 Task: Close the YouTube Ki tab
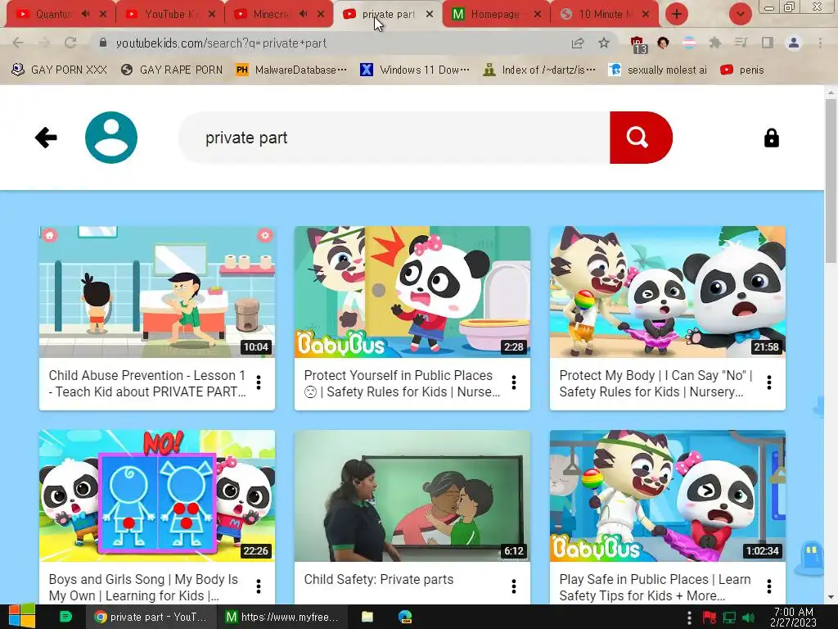[212, 14]
